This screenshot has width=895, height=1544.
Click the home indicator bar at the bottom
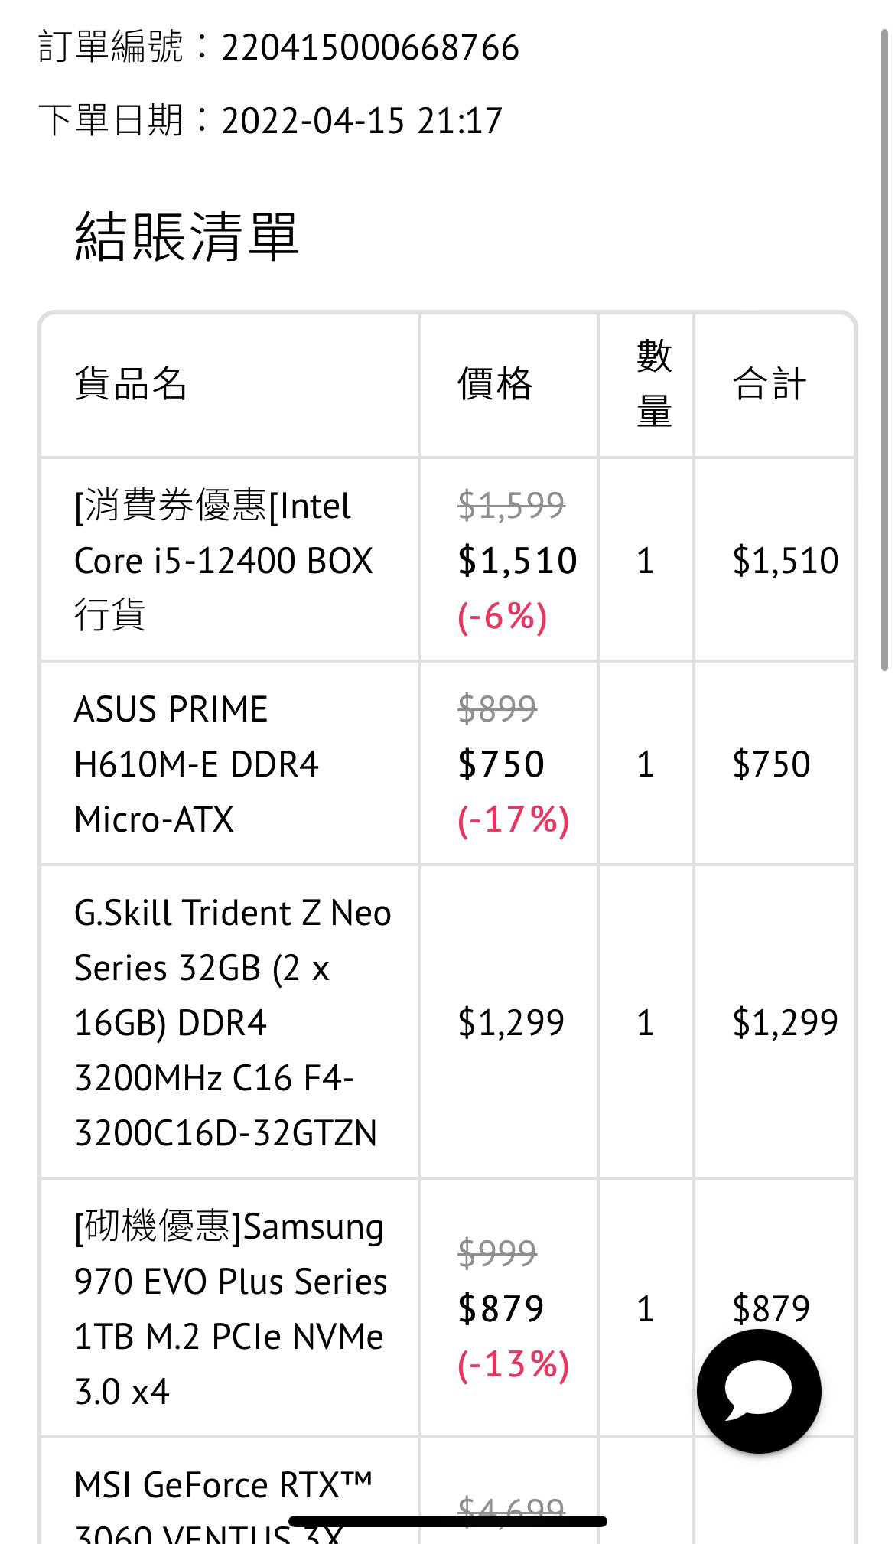coord(447,1521)
